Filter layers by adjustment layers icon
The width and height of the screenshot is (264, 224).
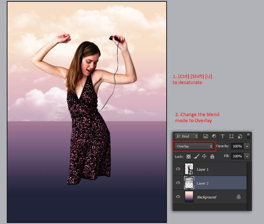214,136
